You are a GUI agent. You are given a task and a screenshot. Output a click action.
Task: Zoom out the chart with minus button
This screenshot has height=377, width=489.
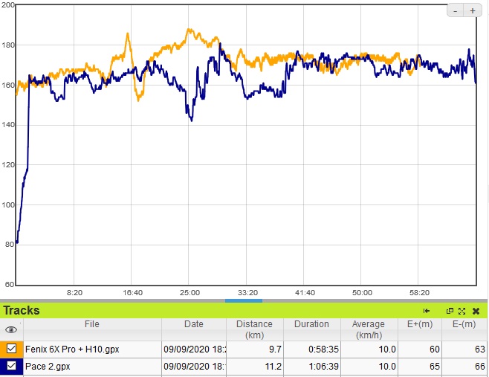pos(456,10)
